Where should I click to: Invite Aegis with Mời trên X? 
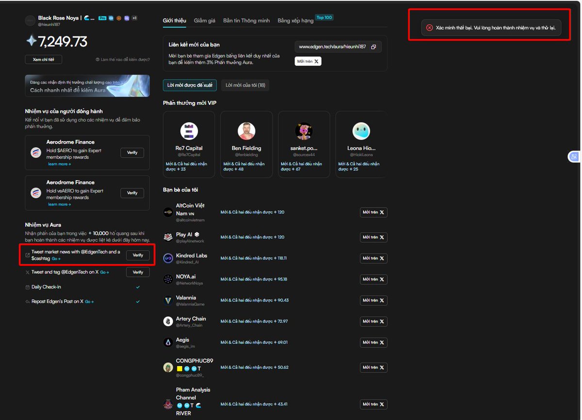point(373,343)
